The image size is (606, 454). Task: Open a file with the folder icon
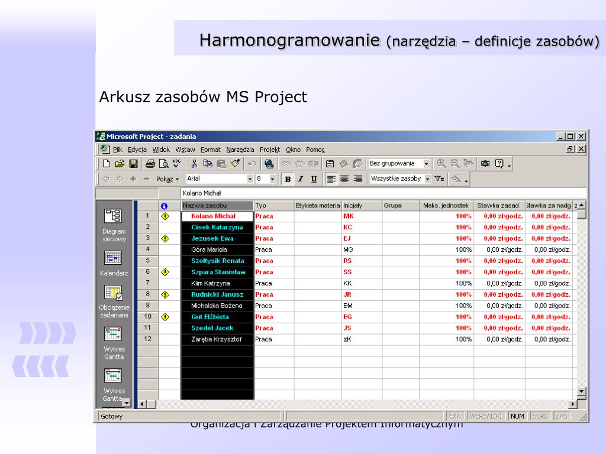120,164
